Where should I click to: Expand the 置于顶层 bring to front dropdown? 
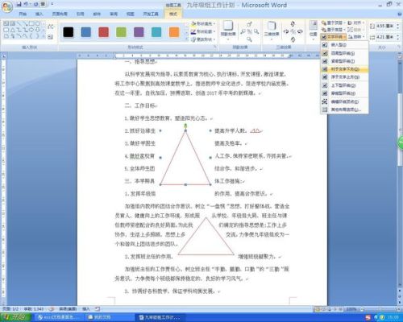click(333, 23)
